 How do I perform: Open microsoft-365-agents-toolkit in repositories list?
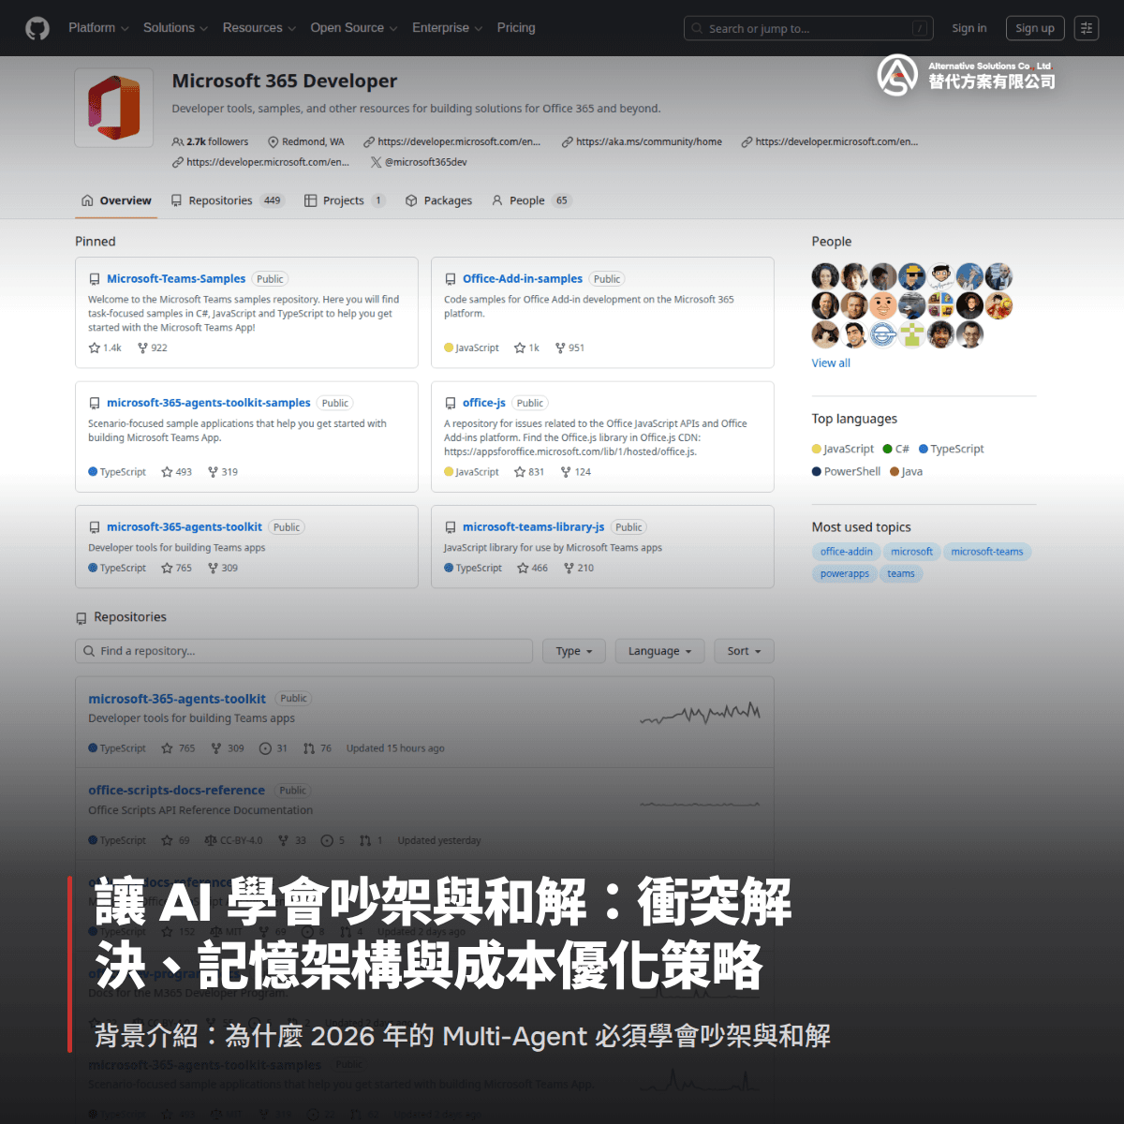tap(177, 699)
